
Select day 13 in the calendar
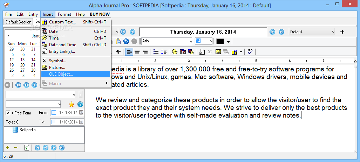22,59
